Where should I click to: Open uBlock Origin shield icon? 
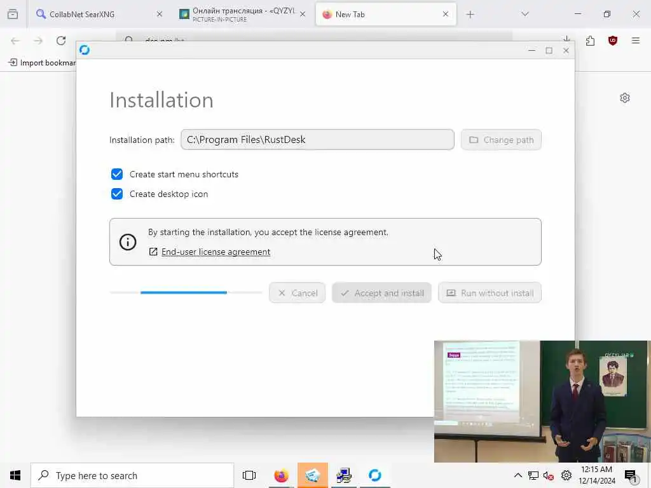pos(612,41)
